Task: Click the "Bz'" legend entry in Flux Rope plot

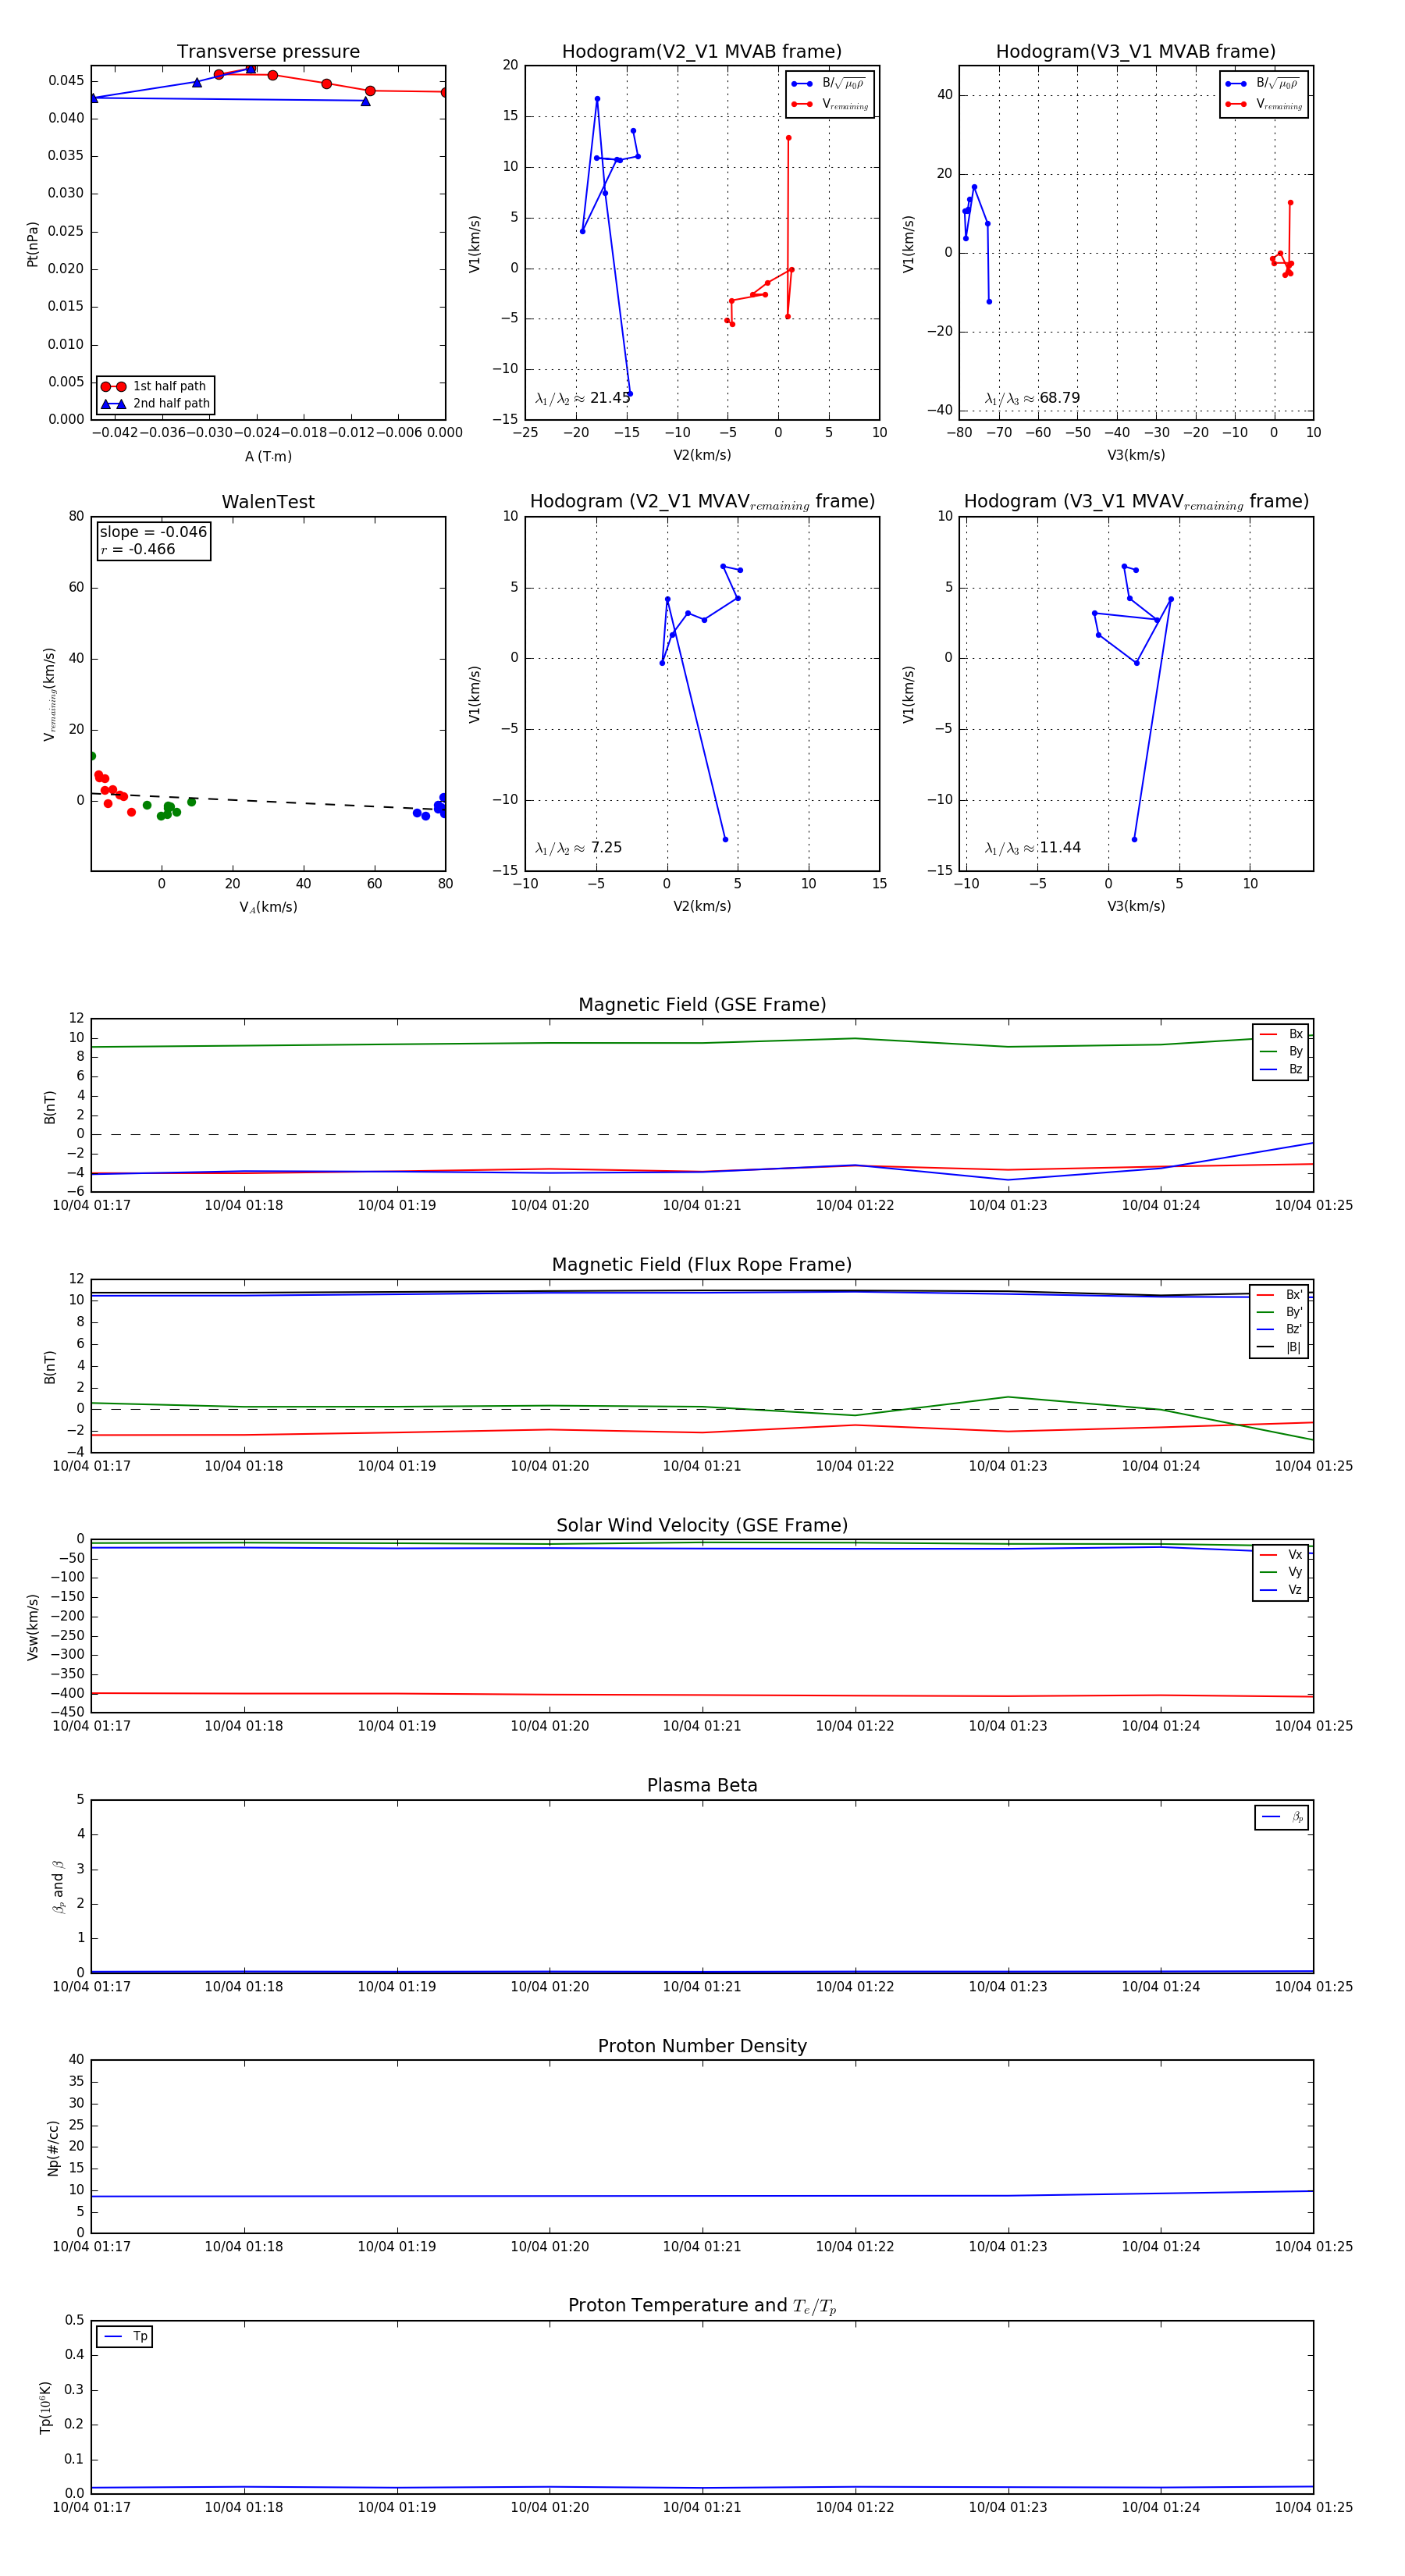Action: click(1279, 1330)
